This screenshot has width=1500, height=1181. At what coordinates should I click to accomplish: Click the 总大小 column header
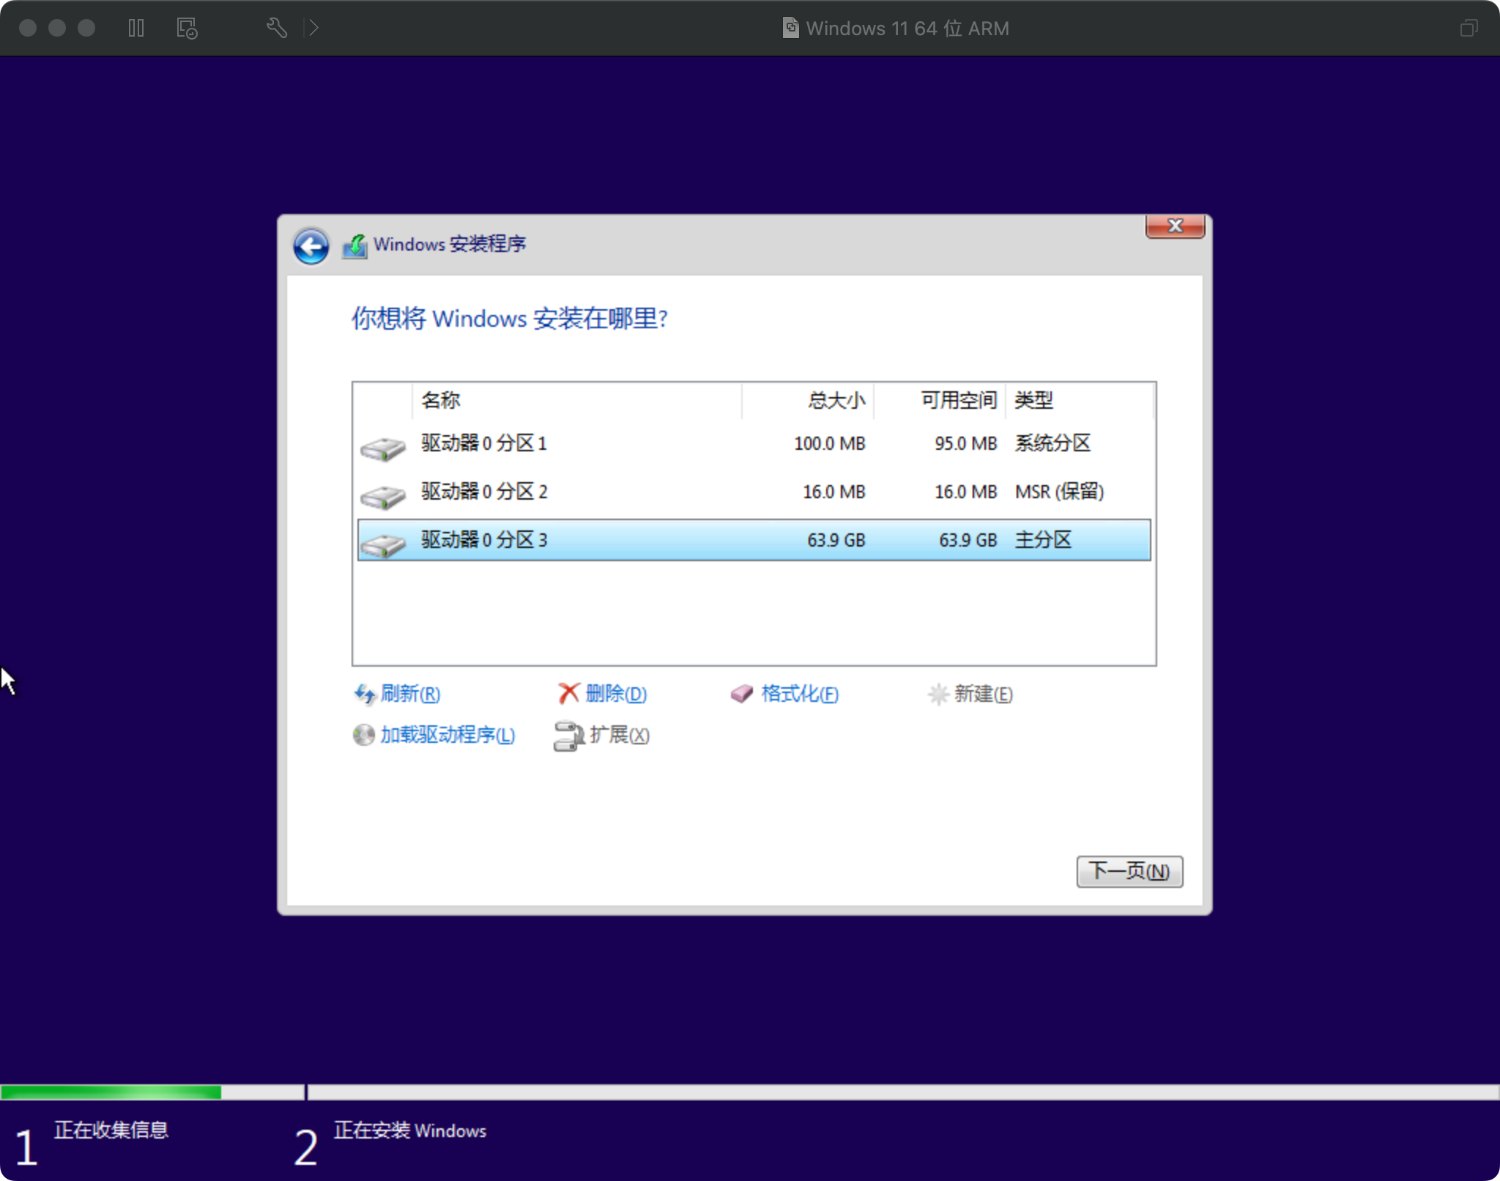point(808,400)
